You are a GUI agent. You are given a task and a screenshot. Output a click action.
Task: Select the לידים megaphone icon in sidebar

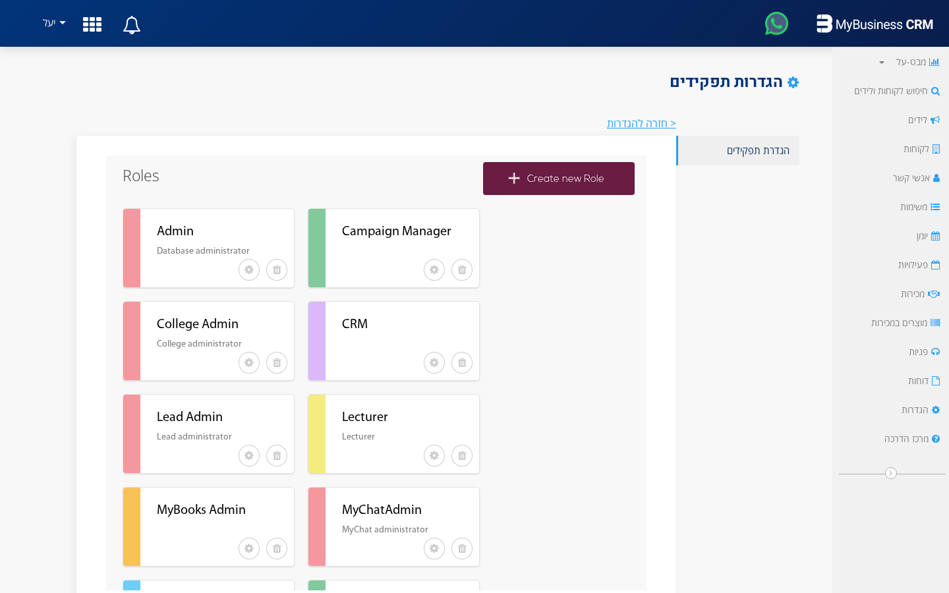[x=936, y=120]
